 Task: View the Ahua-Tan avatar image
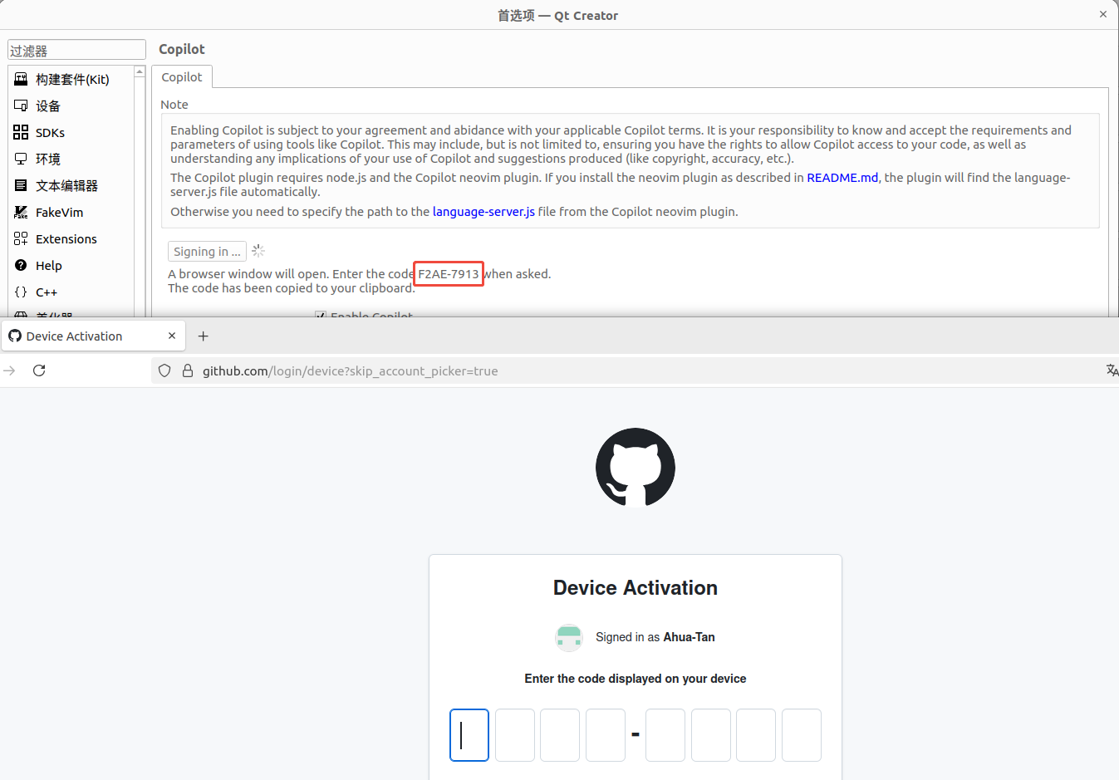tap(569, 637)
